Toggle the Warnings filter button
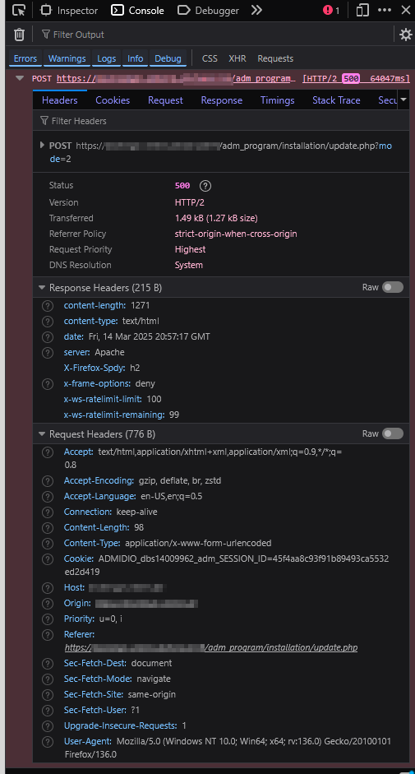Image resolution: width=415 pixels, height=774 pixels. pos(67,58)
